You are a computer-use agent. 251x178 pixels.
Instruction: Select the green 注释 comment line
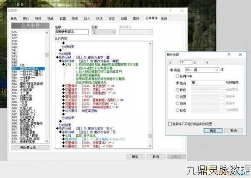102,65
